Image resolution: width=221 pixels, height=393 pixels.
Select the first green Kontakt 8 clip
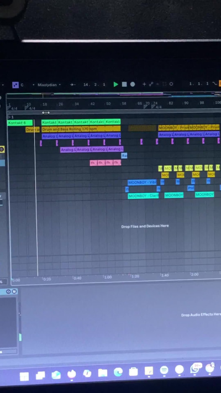(x=20, y=123)
